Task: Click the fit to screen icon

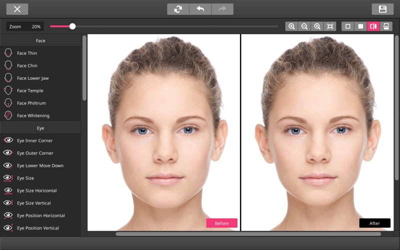Action: point(330,26)
